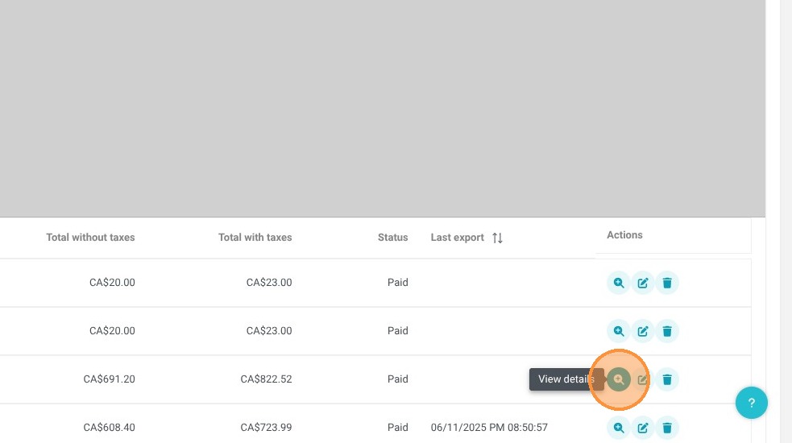The width and height of the screenshot is (792, 443).
Task: Select the CA$723.99 total with taxes cell
Action: 266,428
